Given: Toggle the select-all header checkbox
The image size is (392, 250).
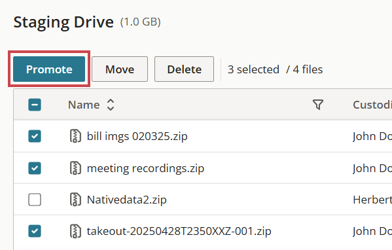Looking at the screenshot, I should coord(35,105).
